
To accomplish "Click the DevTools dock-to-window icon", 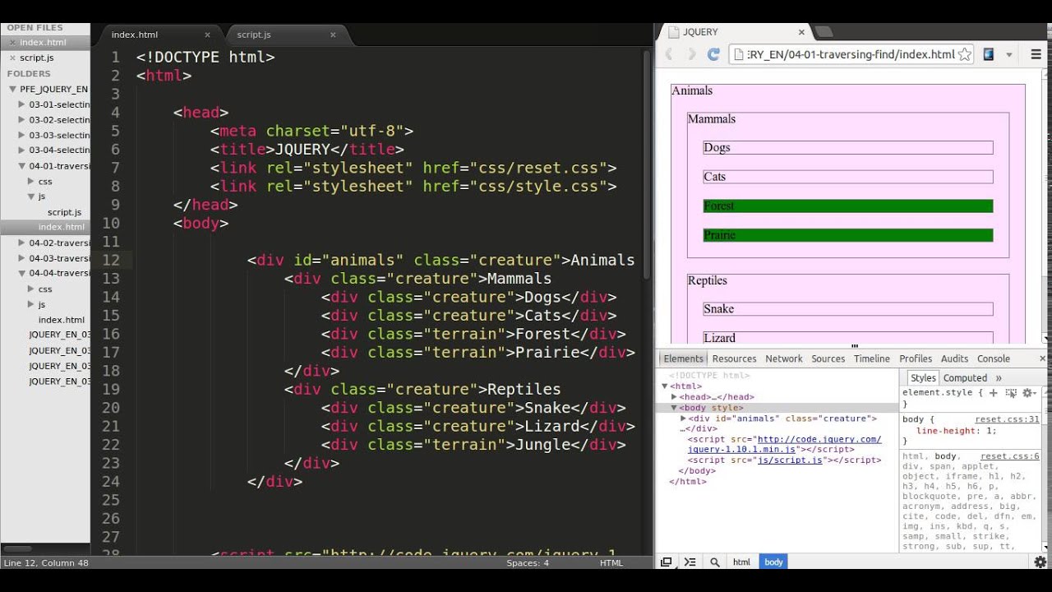I will point(667,562).
